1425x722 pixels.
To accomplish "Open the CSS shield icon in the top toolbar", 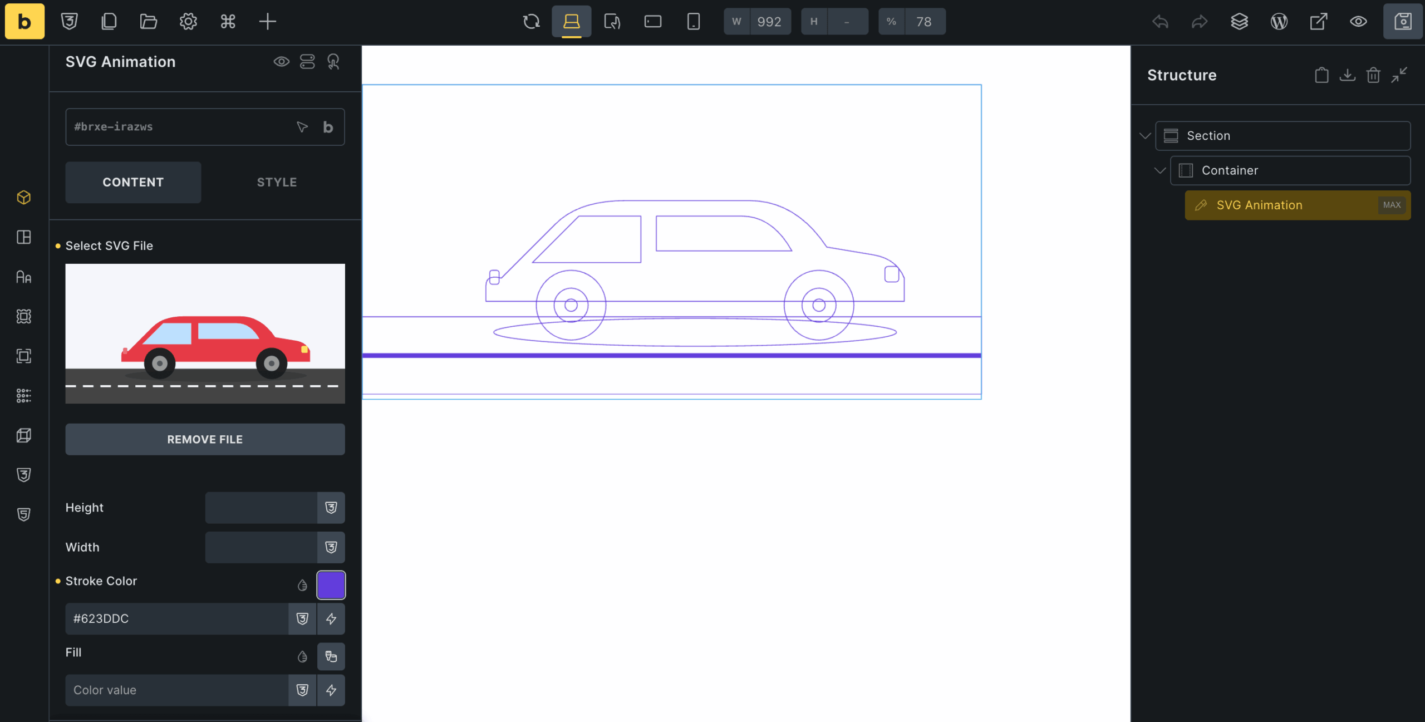I will [69, 21].
